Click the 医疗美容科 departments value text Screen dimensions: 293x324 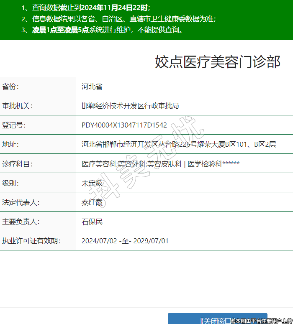160,164
